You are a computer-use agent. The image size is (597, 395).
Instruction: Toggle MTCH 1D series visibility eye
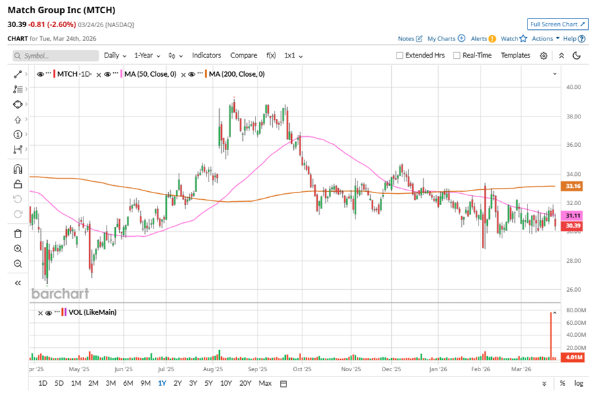(40, 74)
